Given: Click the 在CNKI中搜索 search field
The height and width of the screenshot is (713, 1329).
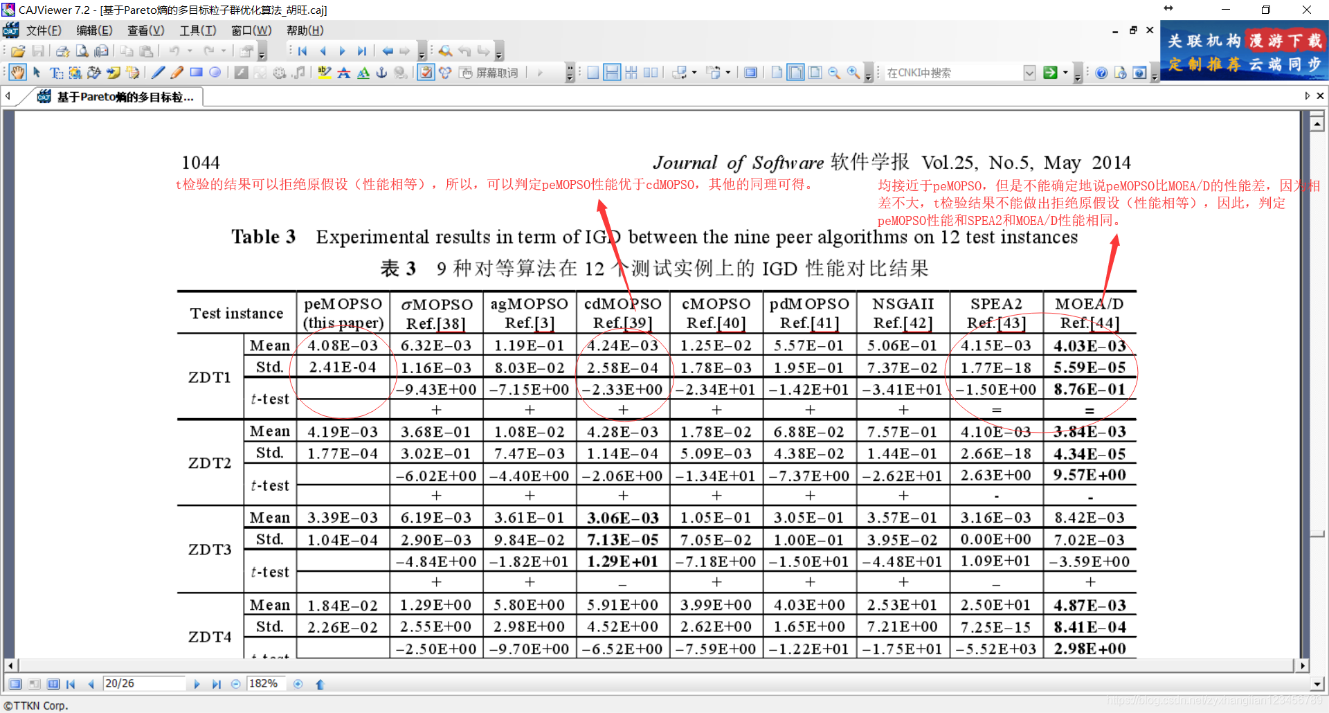Looking at the screenshot, I should tap(953, 73).
